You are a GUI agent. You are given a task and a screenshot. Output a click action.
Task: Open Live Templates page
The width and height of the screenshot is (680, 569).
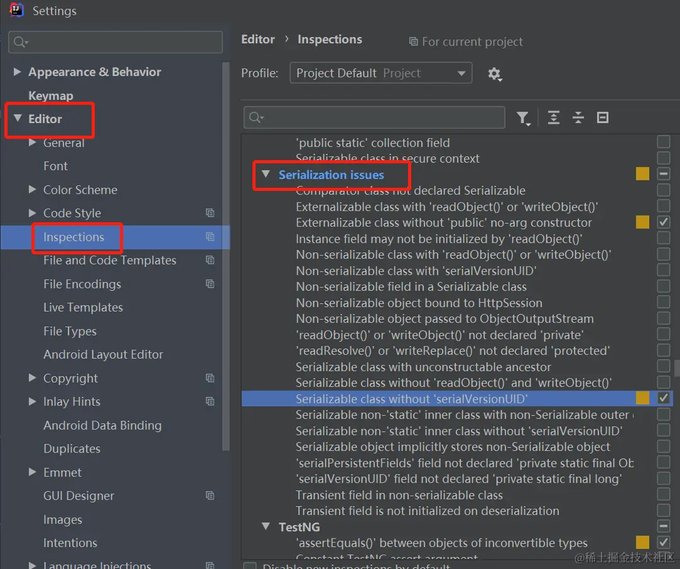tap(84, 308)
